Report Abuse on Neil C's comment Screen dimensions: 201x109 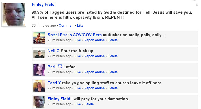click(x=94, y=56)
